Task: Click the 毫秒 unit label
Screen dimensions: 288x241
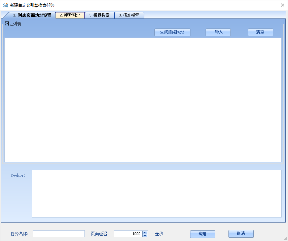Action: [x=159, y=234]
